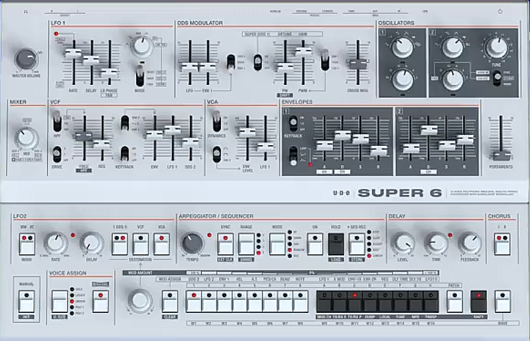Click the power icon at top right
The width and height of the screenshot is (530, 341).
coord(500,11)
